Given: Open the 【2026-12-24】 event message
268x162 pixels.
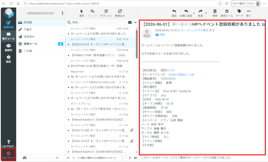Looking at the screenshot, I should 100,128.
